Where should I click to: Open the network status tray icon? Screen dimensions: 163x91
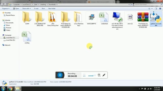[x=148, y=89]
